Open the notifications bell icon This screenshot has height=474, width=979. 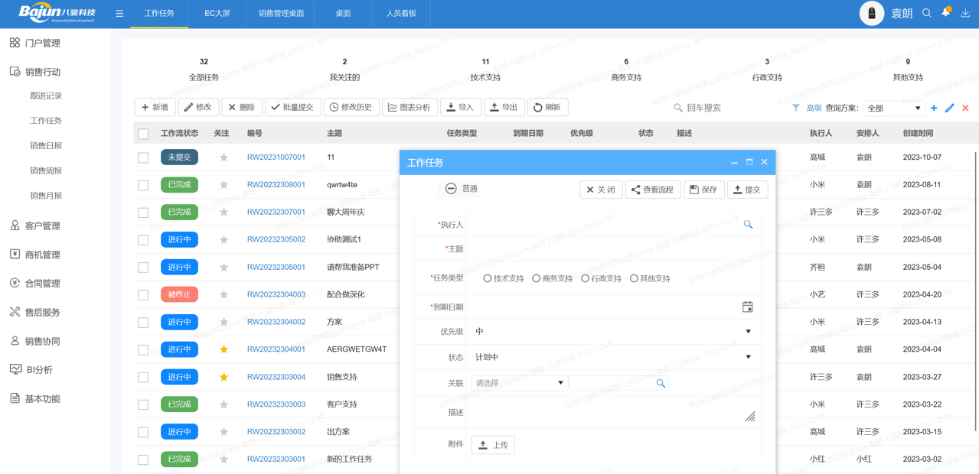945,13
